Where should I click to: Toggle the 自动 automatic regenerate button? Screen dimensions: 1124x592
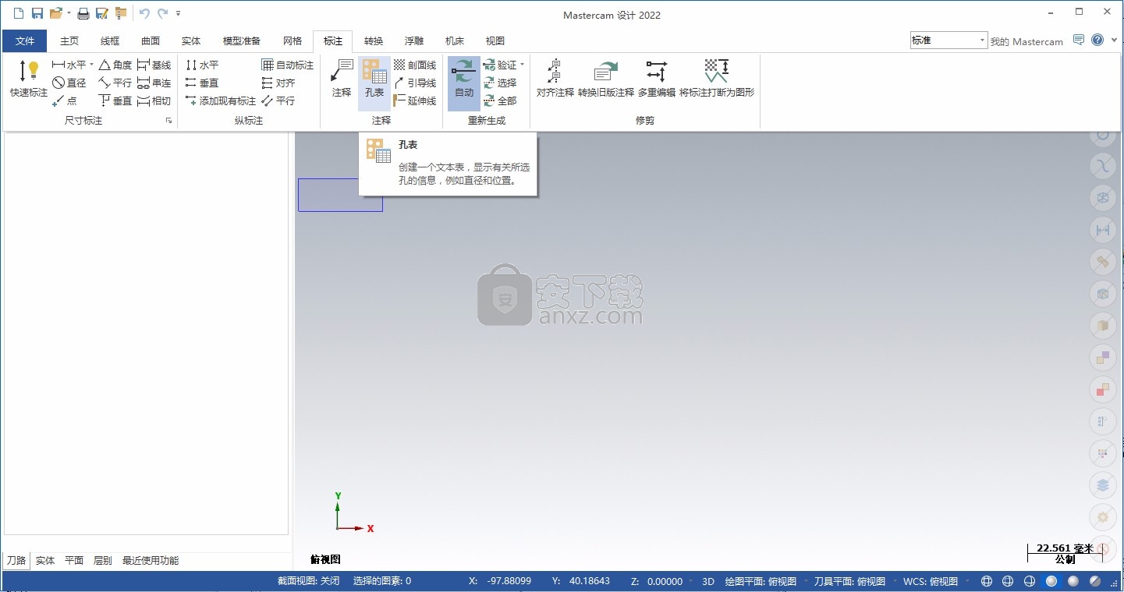coord(464,83)
